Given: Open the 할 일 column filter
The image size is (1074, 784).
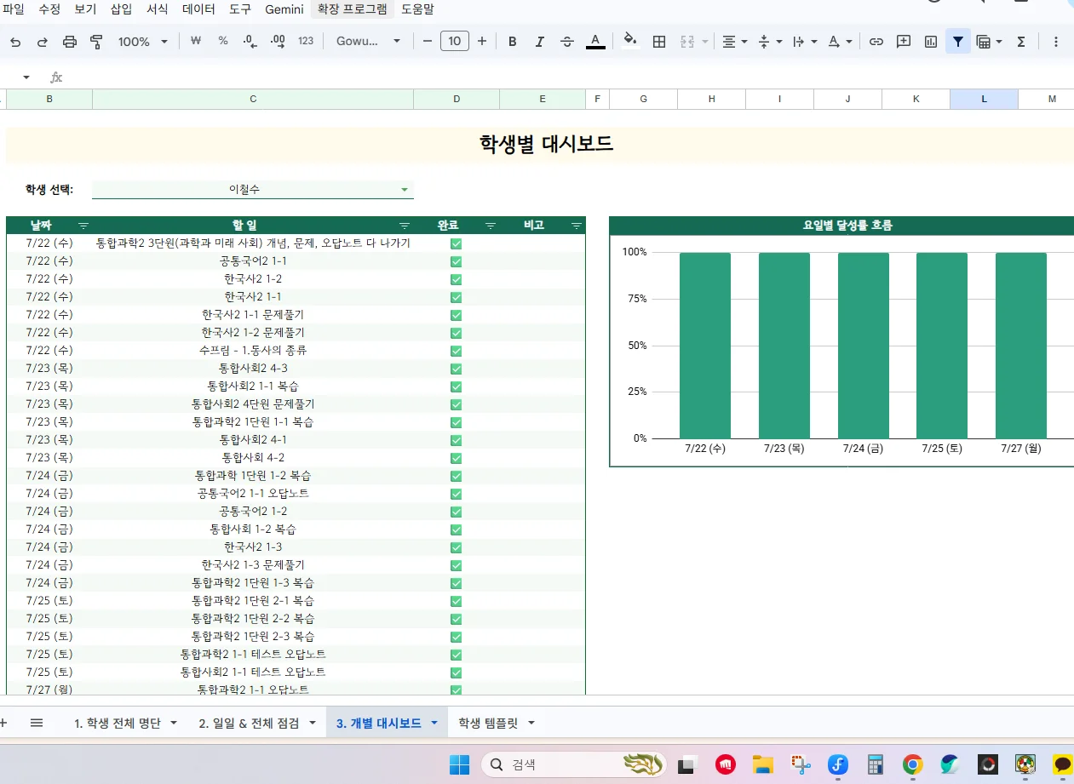Looking at the screenshot, I should [405, 226].
